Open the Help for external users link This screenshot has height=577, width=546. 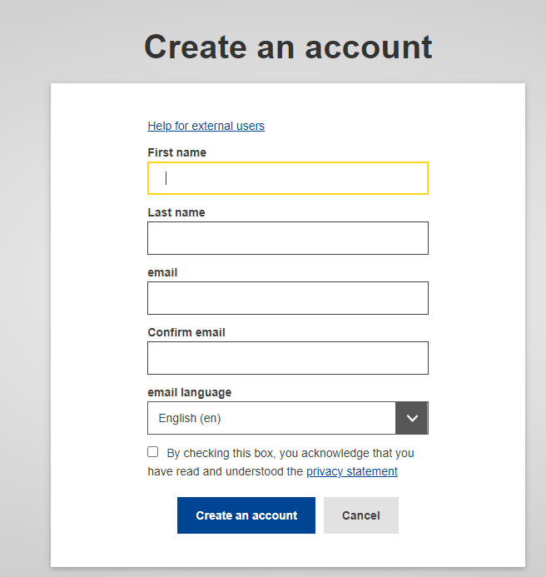pos(206,126)
